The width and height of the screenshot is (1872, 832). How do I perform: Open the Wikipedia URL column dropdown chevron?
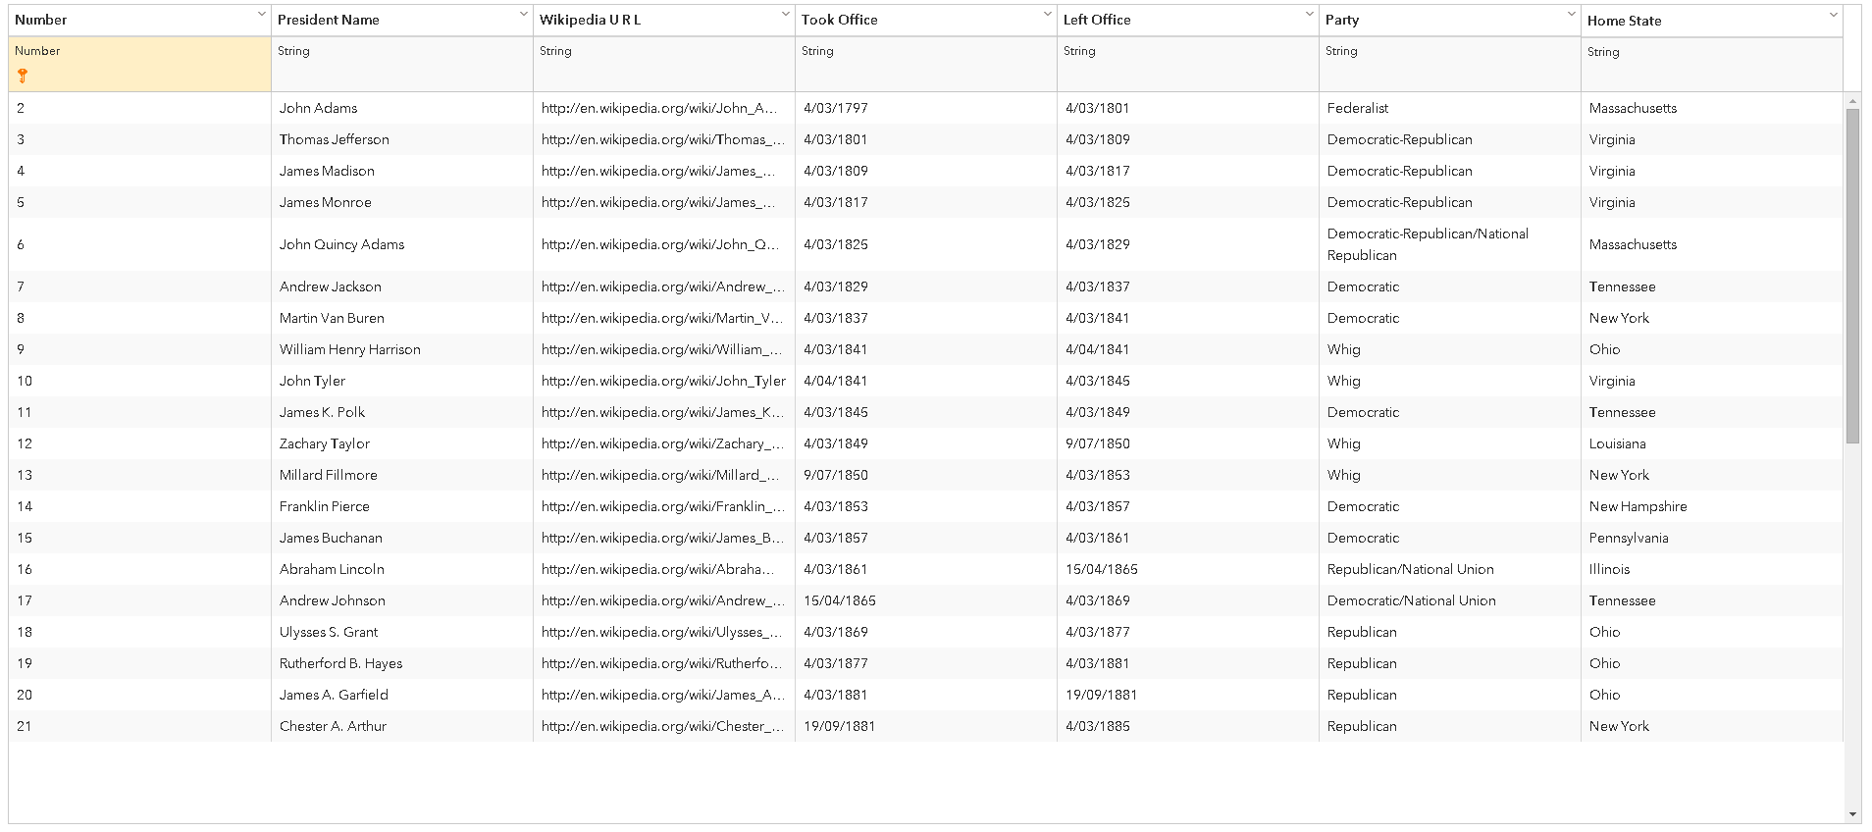(x=785, y=15)
